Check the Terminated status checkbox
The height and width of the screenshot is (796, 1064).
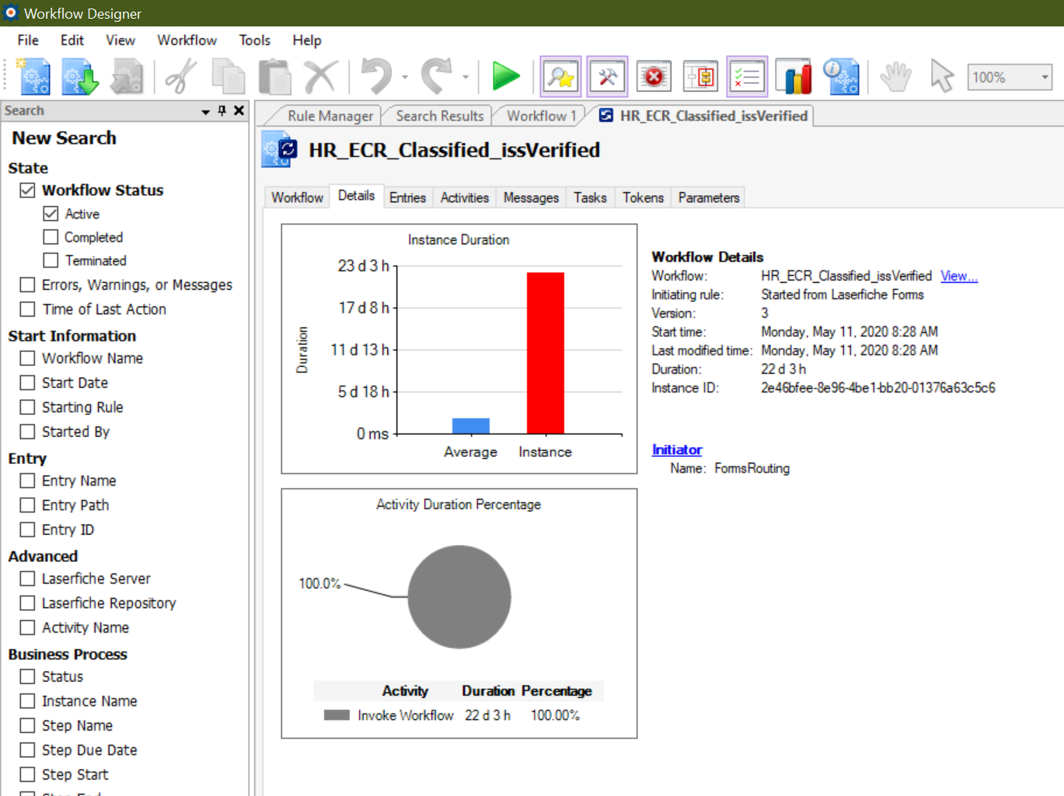51,260
